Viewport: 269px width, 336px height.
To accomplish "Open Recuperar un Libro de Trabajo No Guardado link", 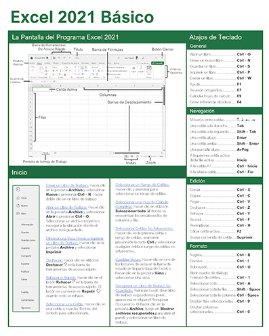I will [143, 288].
